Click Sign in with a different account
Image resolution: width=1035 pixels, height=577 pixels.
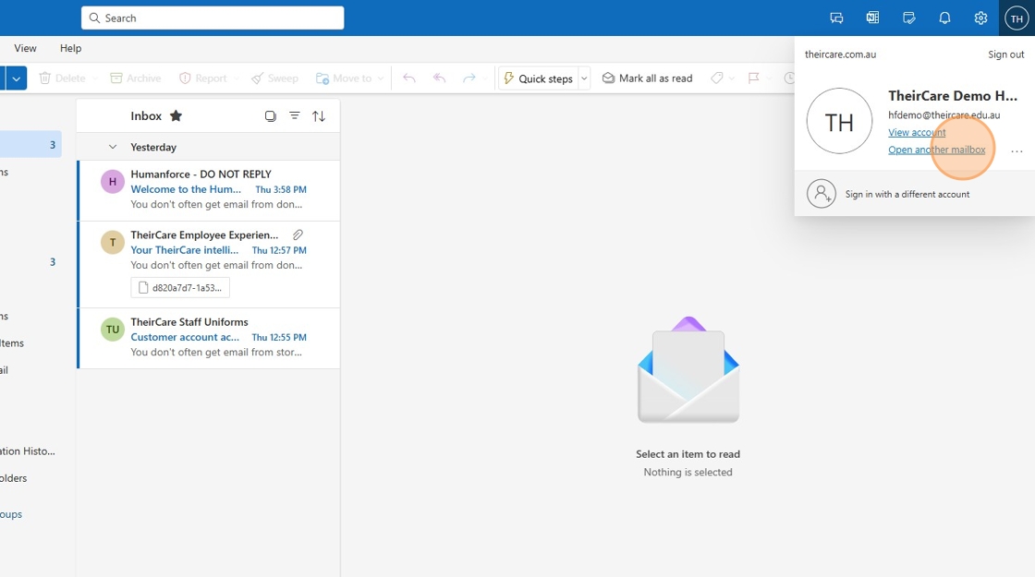click(x=915, y=194)
